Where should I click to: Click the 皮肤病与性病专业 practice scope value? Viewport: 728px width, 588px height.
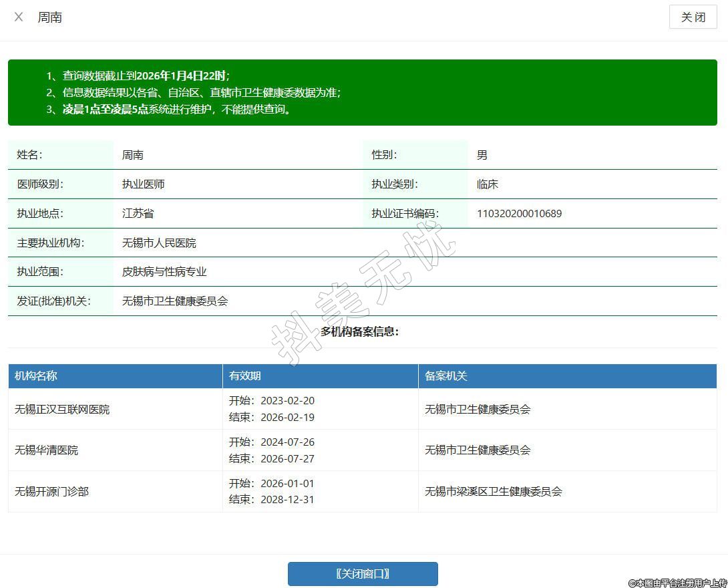(164, 272)
